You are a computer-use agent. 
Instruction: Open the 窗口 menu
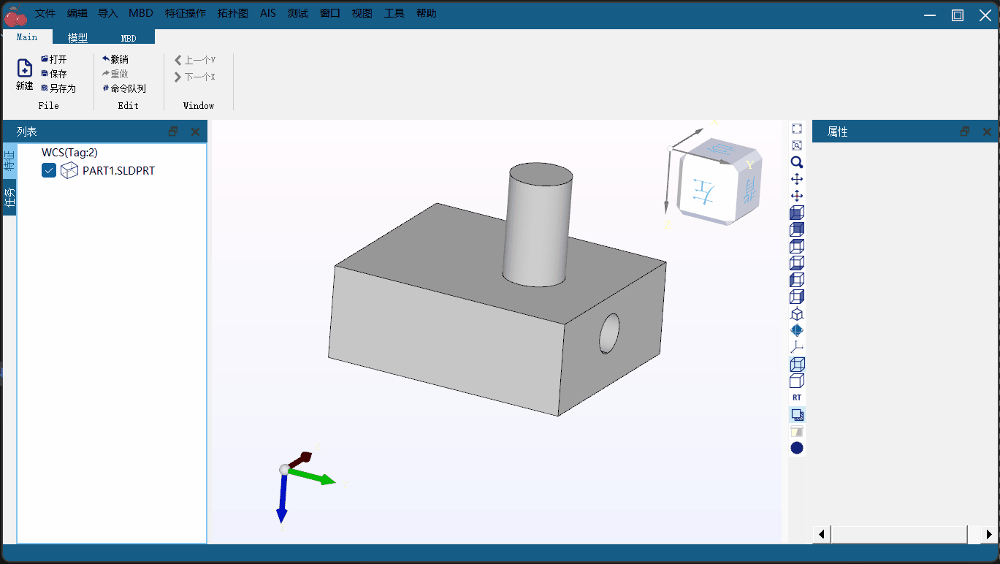[x=330, y=13]
